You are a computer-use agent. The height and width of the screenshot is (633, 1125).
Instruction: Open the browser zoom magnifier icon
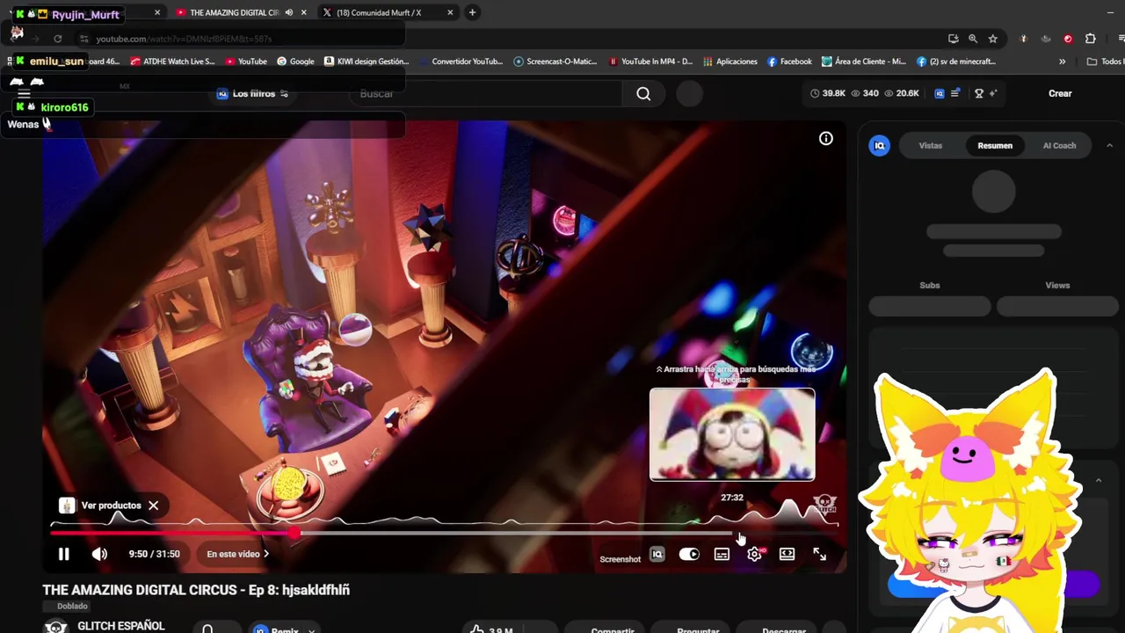tap(973, 39)
